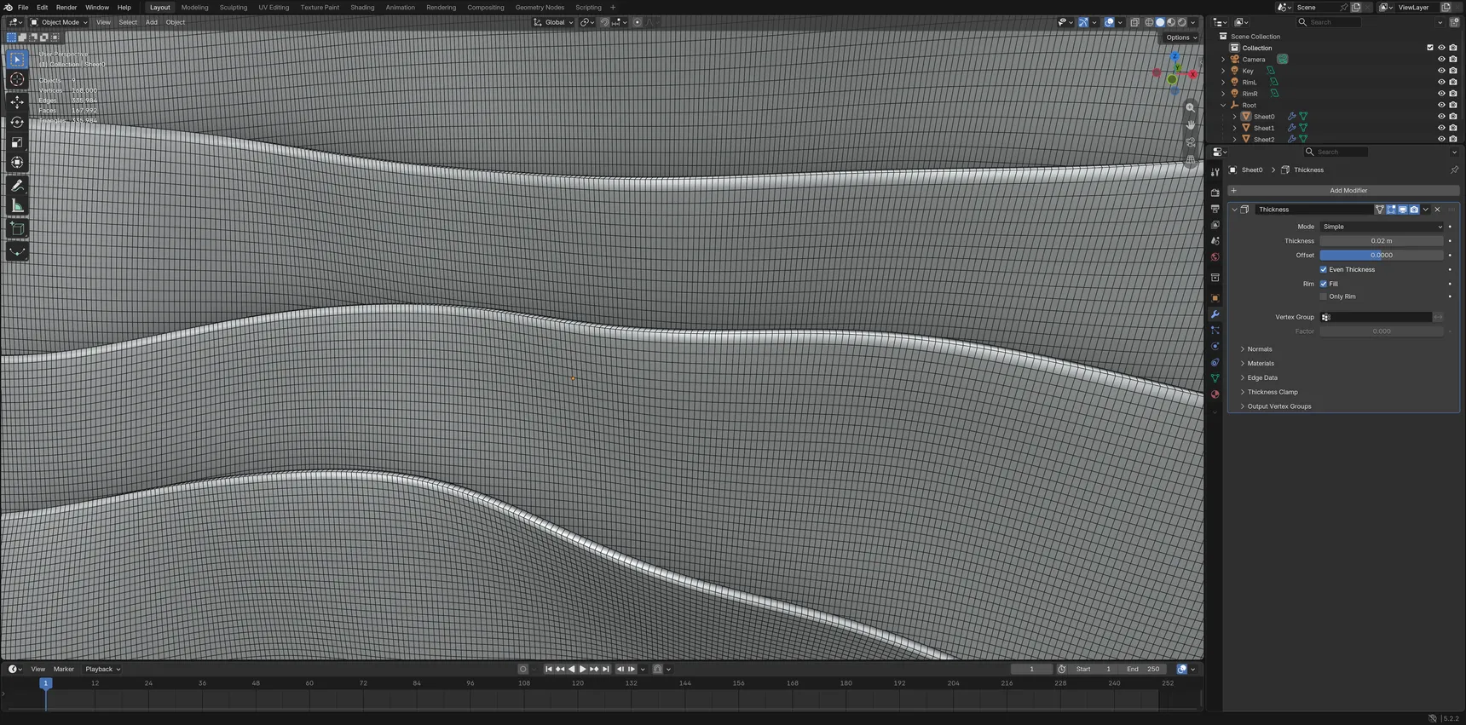The height and width of the screenshot is (725, 1466).
Task: Open the Render menu
Action: 66,7
